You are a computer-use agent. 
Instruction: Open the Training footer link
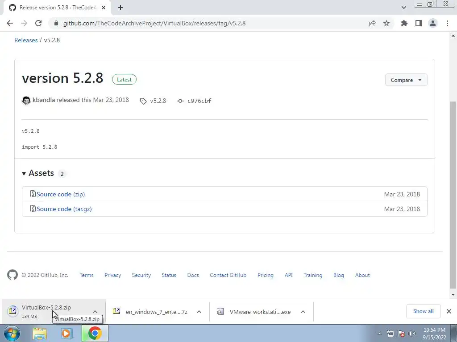click(313, 275)
